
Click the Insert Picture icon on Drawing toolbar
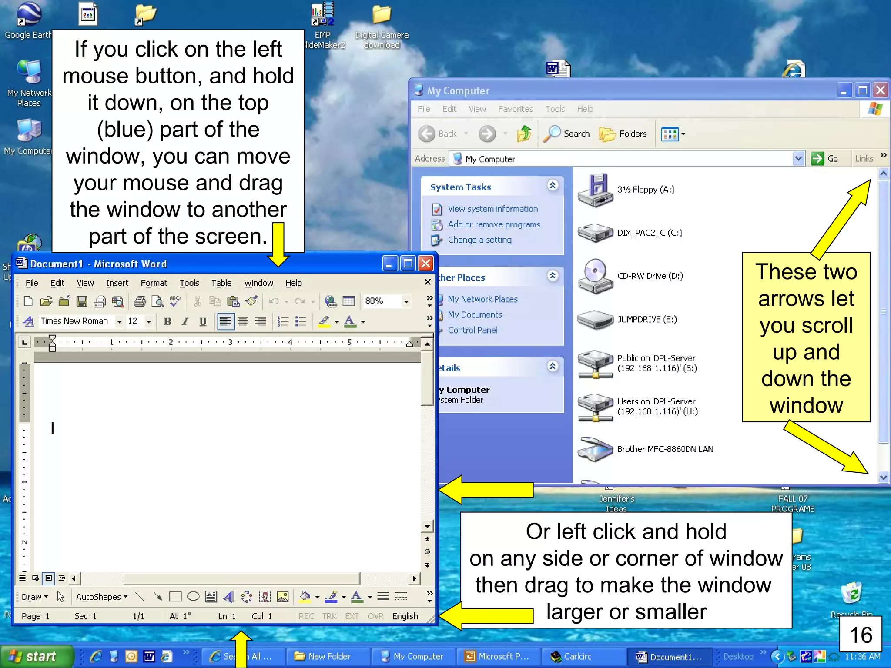(282, 596)
